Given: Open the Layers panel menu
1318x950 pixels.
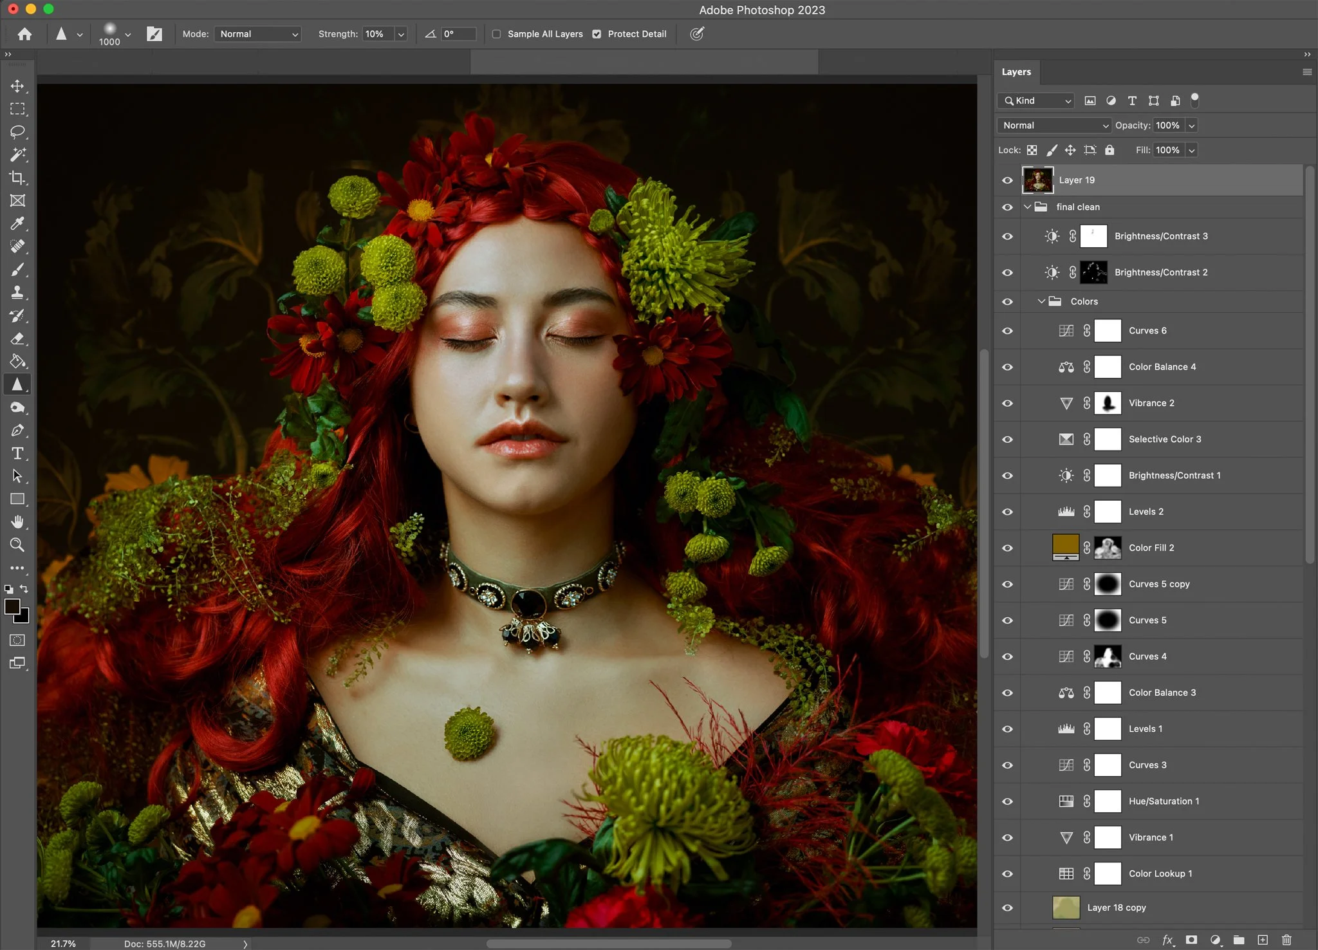Looking at the screenshot, I should 1306,72.
